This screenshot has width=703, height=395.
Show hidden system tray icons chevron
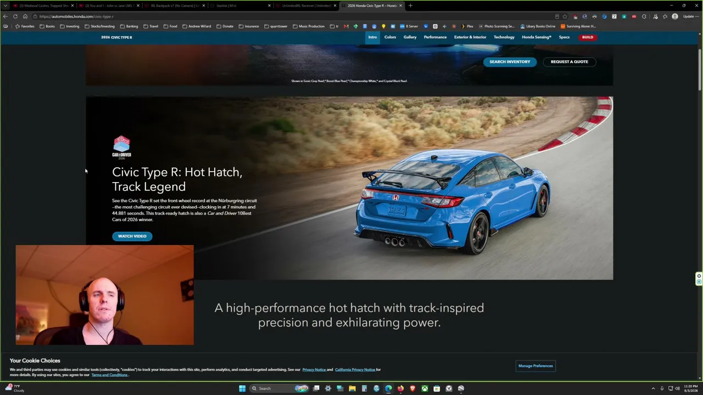653,388
